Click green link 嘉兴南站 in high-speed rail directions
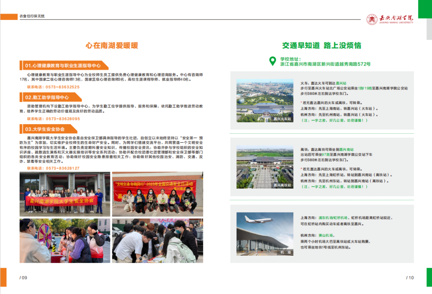432x294 pixels. pos(346,150)
